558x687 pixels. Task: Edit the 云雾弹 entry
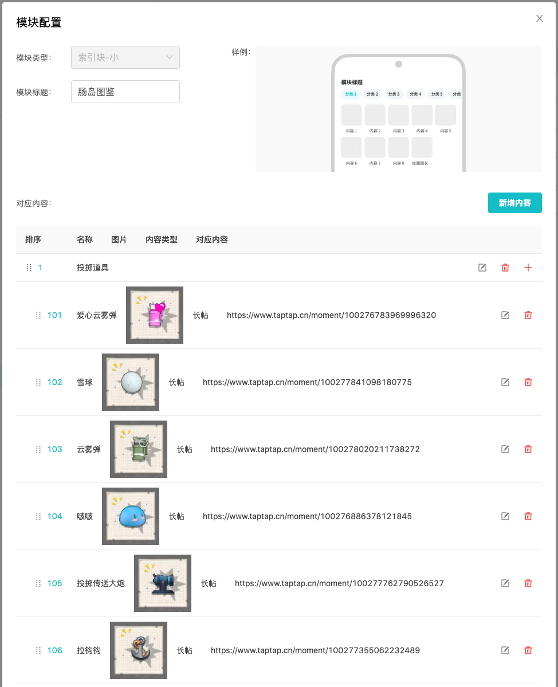[505, 449]
